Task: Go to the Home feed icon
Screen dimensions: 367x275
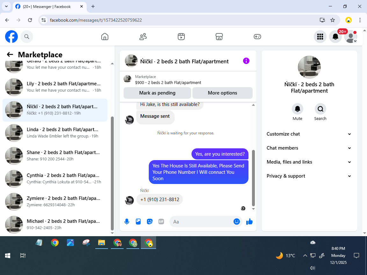Action: pos(104,37)
